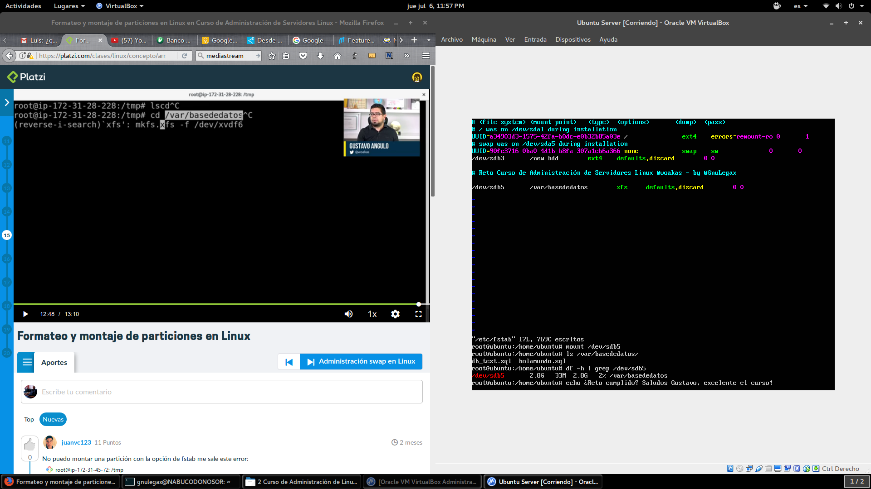This screenshot has height=489, width=871.
Task: Change playback speed 1x selector
Action: [372, 314]
